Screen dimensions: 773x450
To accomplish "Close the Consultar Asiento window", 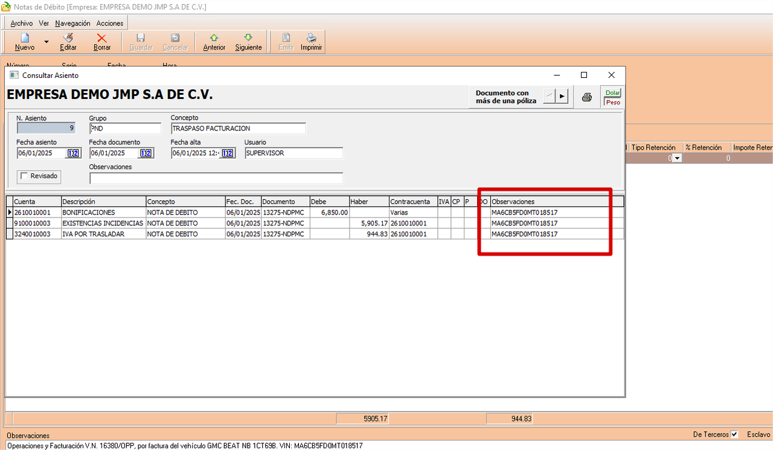I will pos(612,76).
